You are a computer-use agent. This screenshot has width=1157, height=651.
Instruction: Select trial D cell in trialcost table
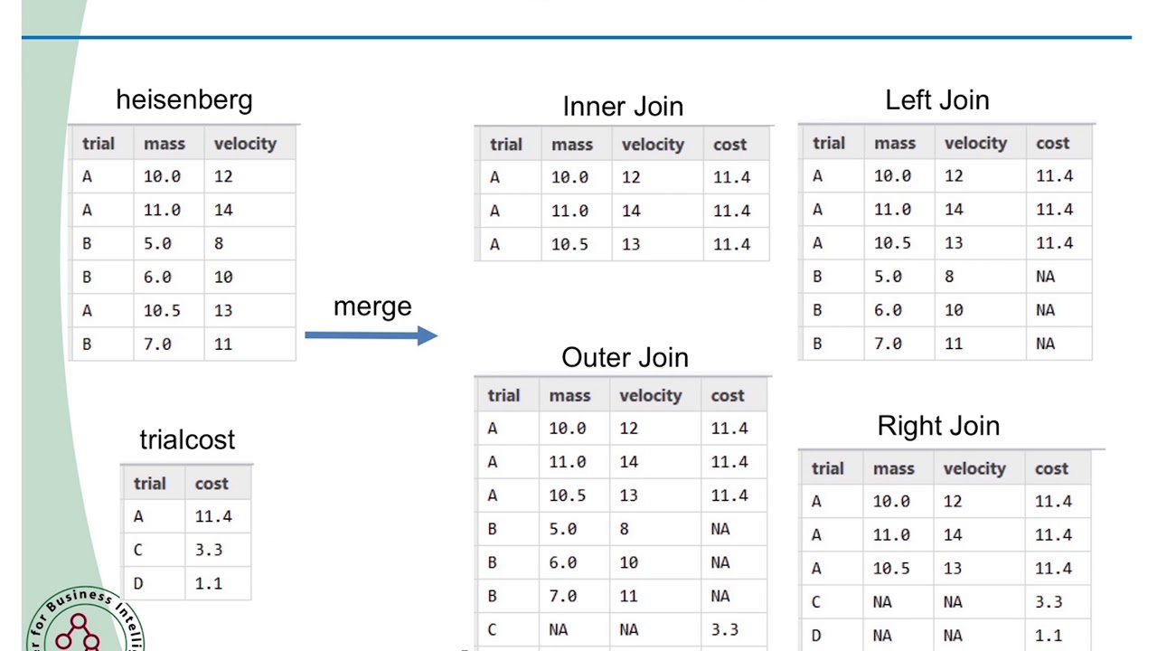[138, 583]
